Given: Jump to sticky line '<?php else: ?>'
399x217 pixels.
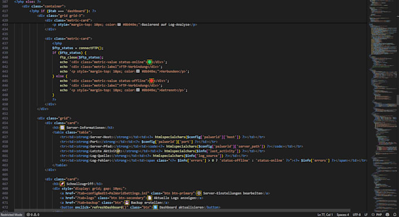Looking at the screenshot, I should pos(28,2).
